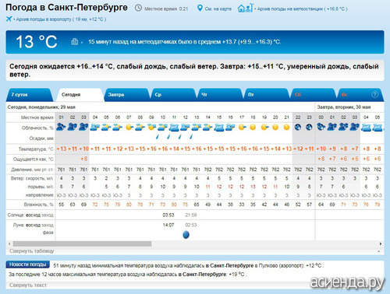
Task: Click the help question mark icon on the tabs
Action: coord(374,95)
